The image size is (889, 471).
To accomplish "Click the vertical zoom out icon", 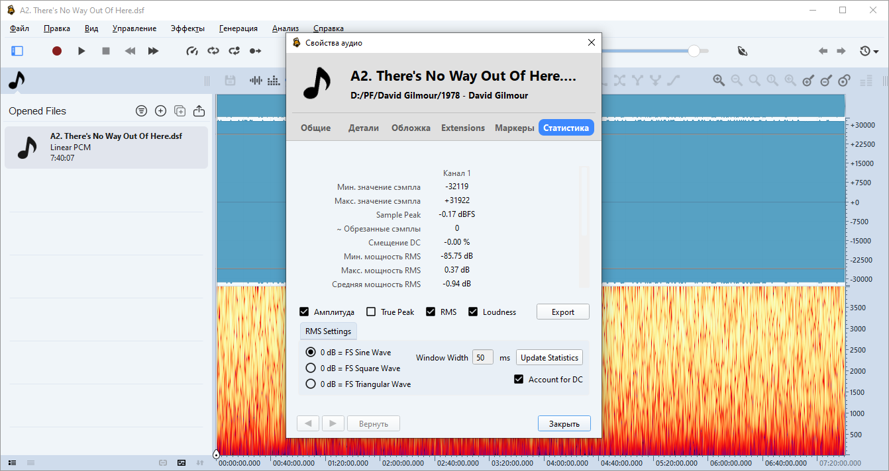I will [x=826, y=81].
